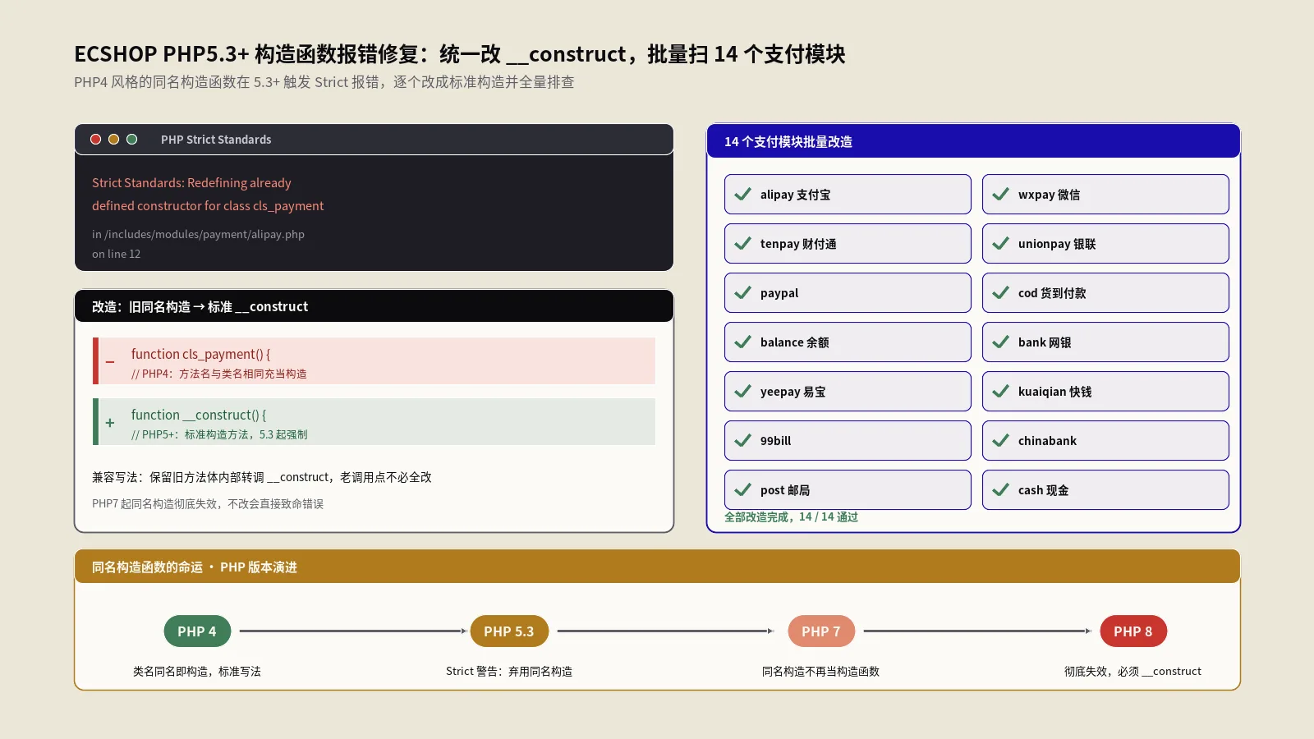Click the checkmark beside 99bill
The image size is (1314, 739).
(x=742, y=441)
